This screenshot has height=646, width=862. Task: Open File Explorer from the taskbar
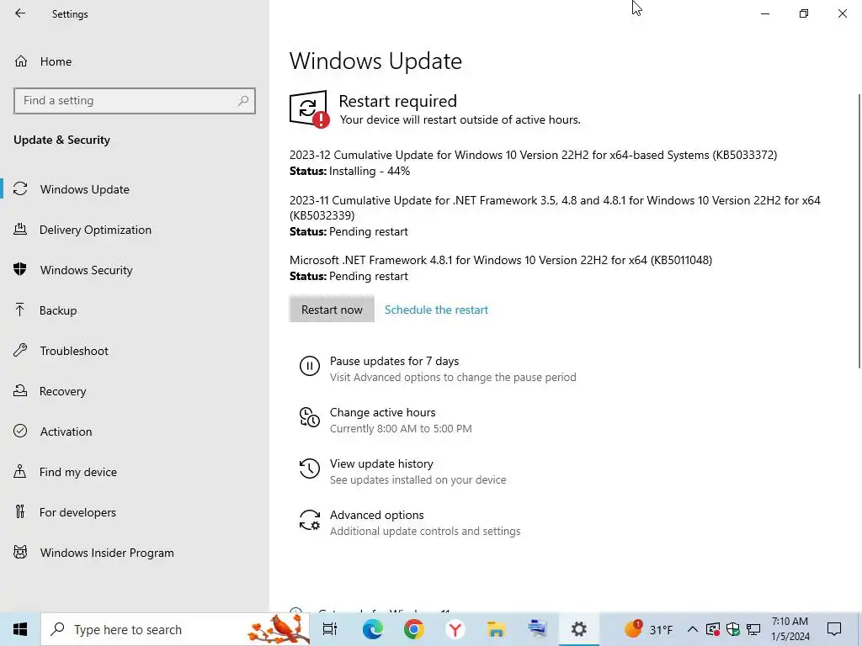tap(496, 629)
